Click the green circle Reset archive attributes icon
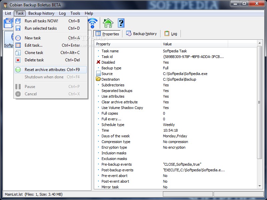The width and height of the screenshot is (267, 200). 18,70
